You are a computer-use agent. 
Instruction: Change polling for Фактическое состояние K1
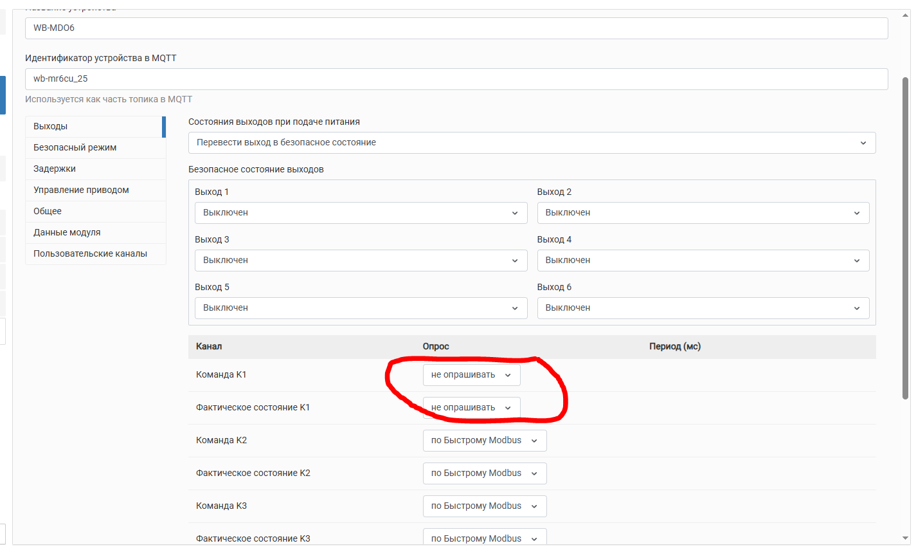pyautogui.click(x=471, y=408)
